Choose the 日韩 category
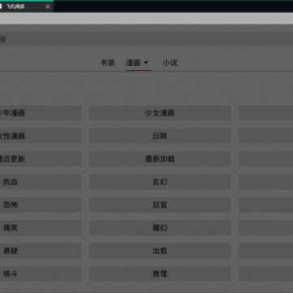 pos(160,136)
